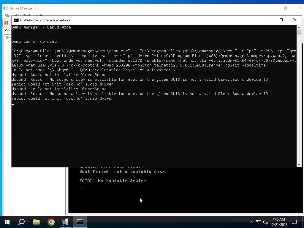Image resolution: width=304 pixels, height=228 pixels.
Task: Click the Qemu Manager 7.0 title bar icon
Action: pos(5,8)
